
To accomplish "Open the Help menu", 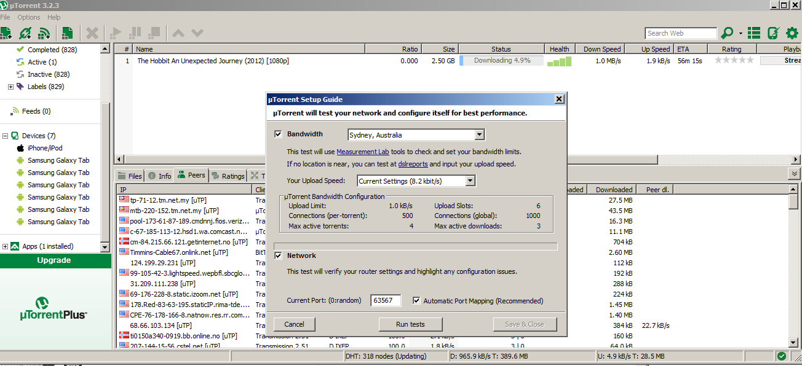I will pos(54,17).
